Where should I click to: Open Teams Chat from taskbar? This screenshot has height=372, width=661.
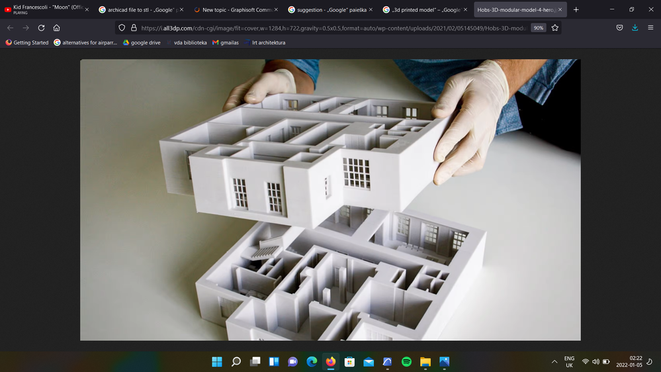click(x=292, y=362)
